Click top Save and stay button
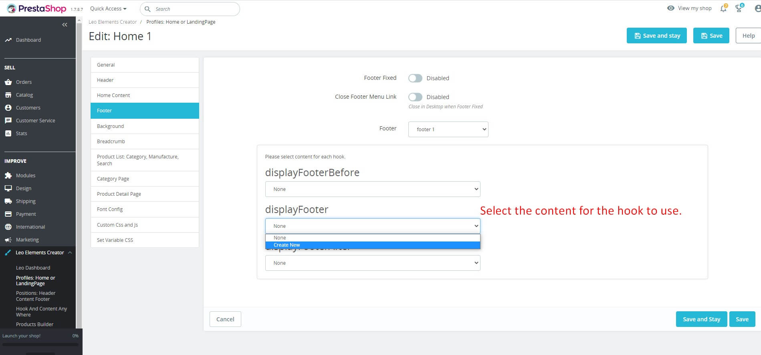 click(x=657, y=36)
